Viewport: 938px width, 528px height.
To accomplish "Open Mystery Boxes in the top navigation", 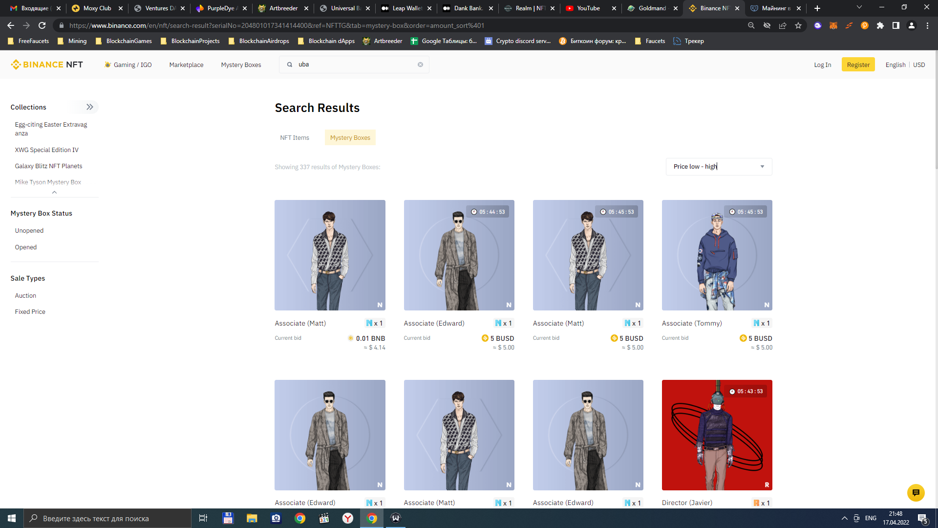I will [x=241, y=65].
